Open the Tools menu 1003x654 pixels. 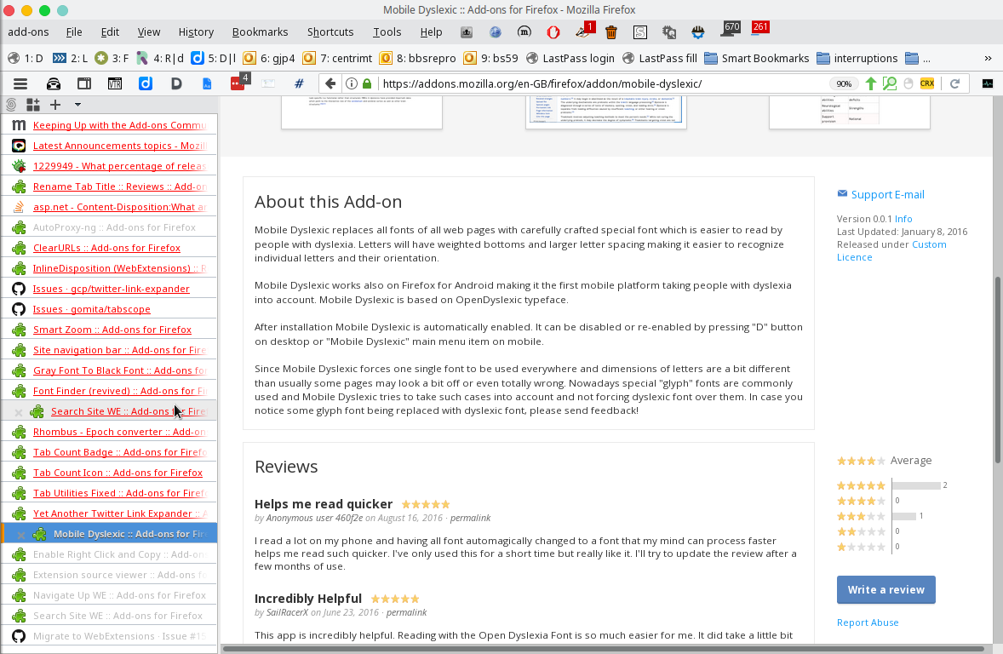(x=387, y=32)
